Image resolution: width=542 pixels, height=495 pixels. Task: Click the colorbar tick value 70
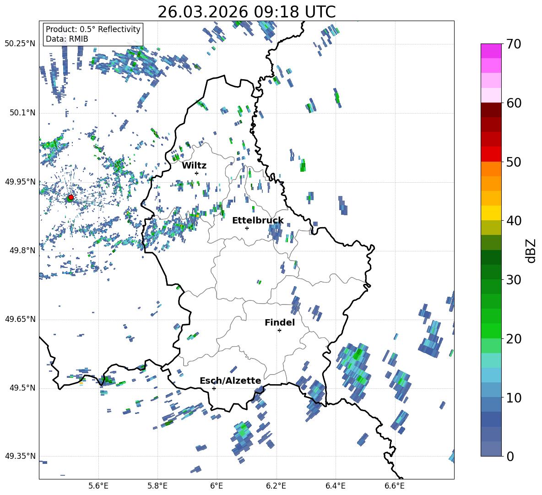click(514, 44)
